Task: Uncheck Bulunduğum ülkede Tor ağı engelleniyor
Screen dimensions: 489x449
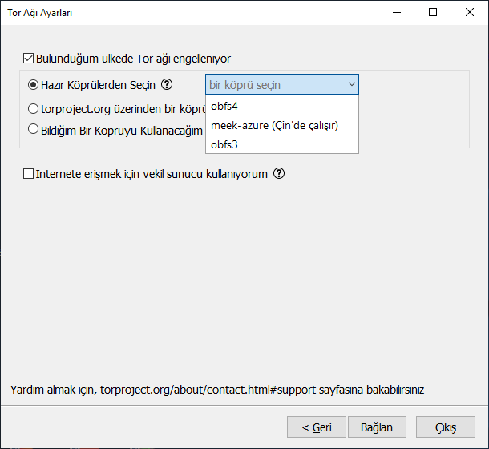Action: (30, 59)
